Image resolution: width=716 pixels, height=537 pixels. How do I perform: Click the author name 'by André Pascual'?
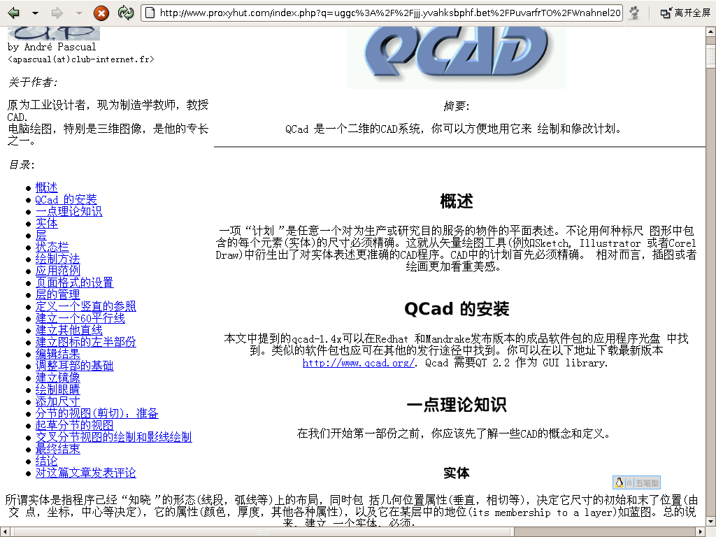pos(52,47)
